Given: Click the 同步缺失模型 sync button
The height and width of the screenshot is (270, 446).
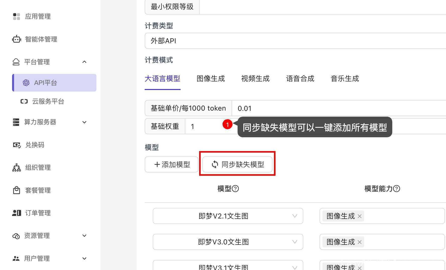Looking at the screenshot, I should pyautogui.click(x=238, y=165).
